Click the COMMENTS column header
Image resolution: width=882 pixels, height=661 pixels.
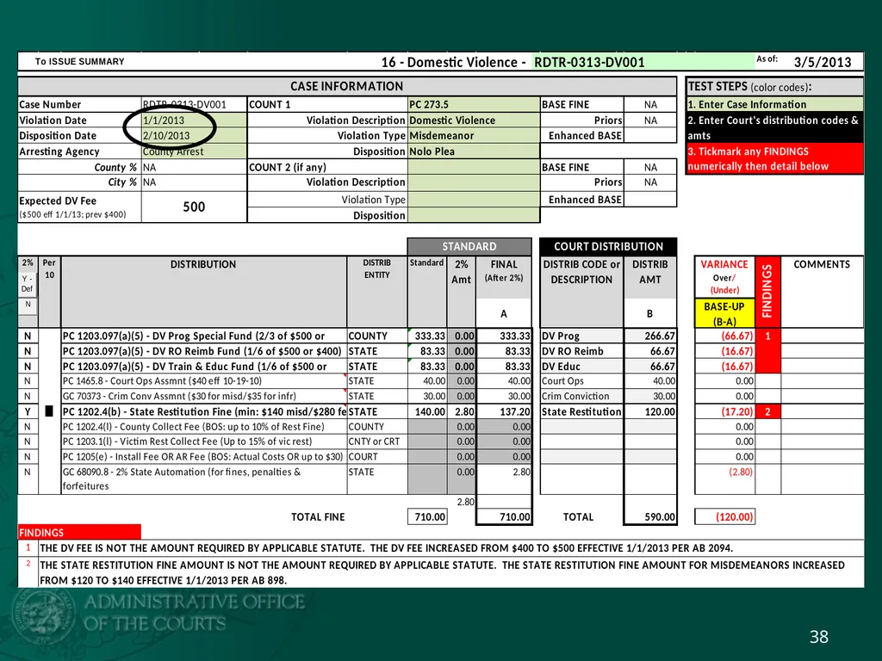[x=821, y=264]
